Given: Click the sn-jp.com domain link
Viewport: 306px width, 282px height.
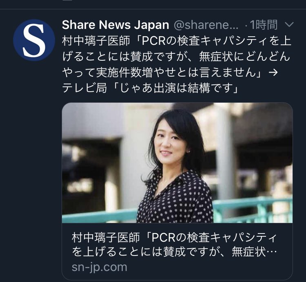Looking at the screenshot, I should 99,267.
